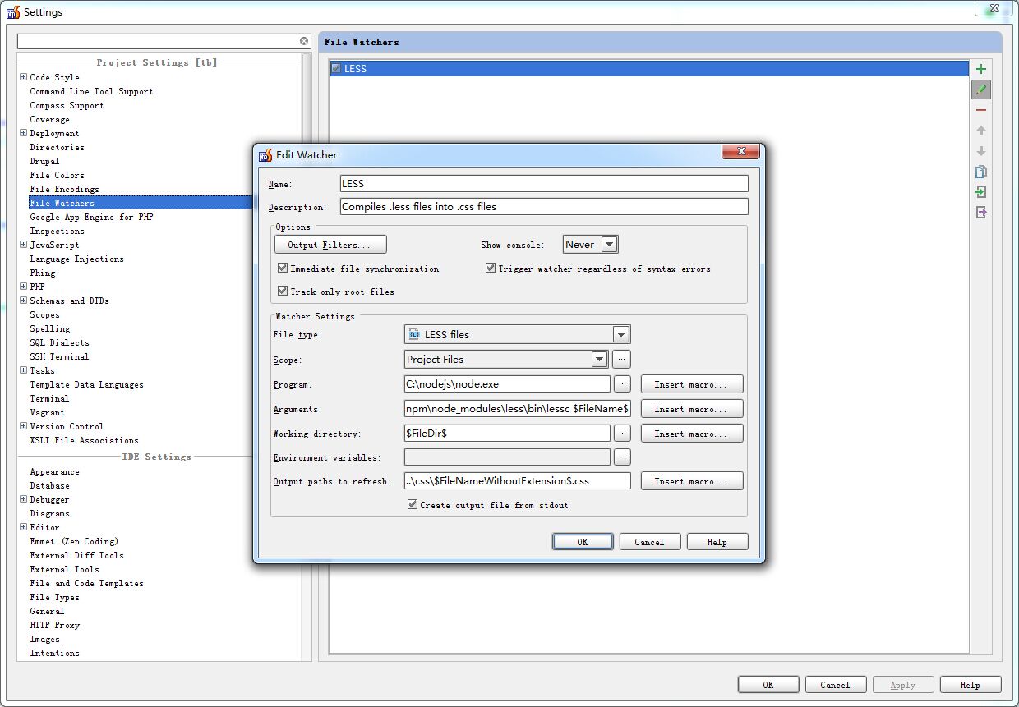Toggle Track only root files checkbox

pyautogui.click(x=283, y=292)
